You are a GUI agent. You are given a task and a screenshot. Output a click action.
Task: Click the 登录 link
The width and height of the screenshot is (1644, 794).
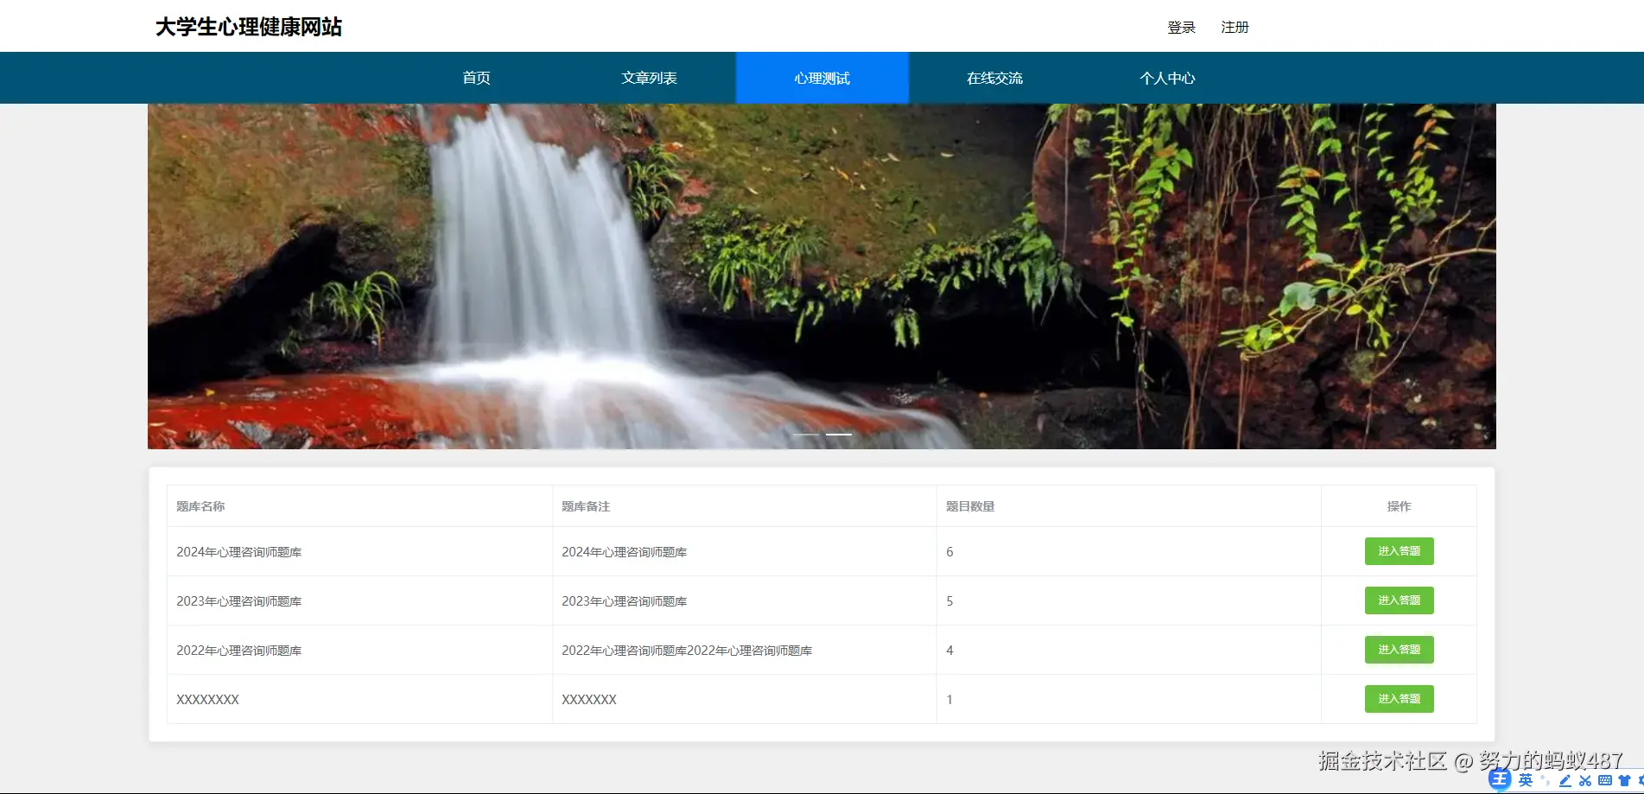coord(1181,28)
